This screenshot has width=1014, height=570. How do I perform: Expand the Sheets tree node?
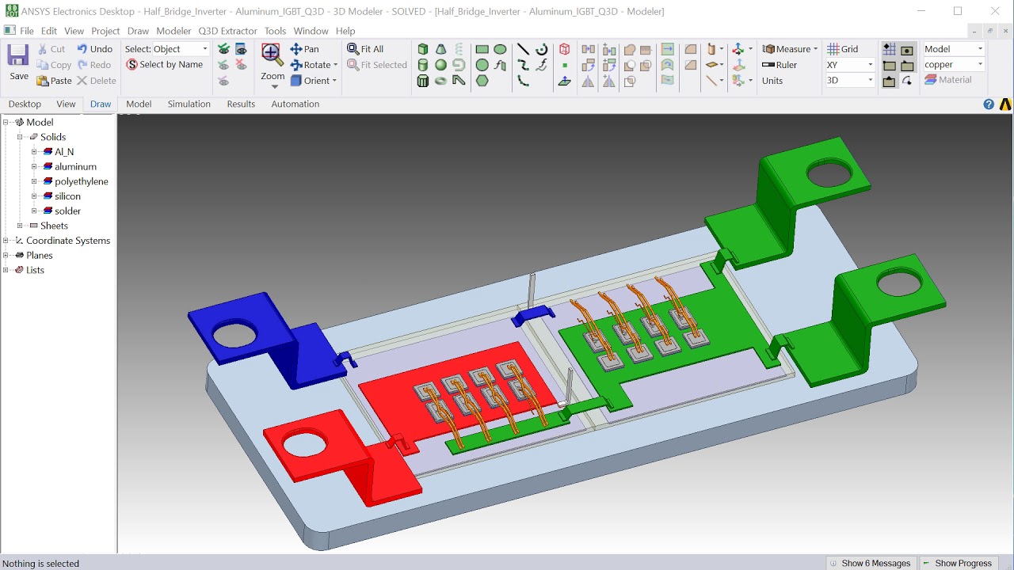click(21, 226)
